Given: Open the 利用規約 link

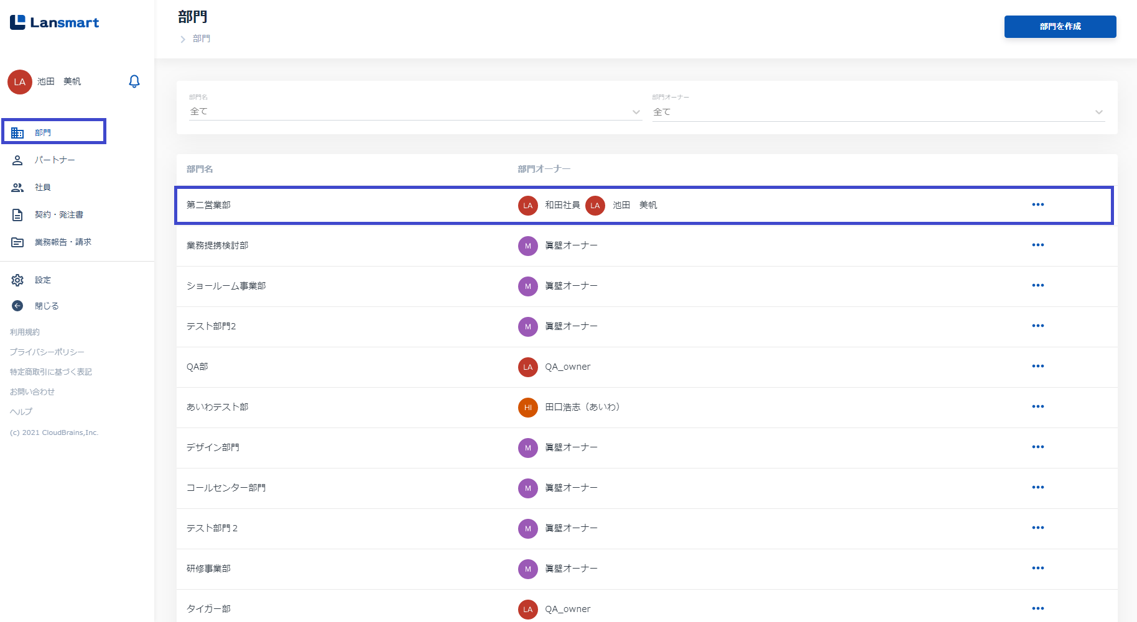Looking at the screenshot, I should [x=25, y=332].
